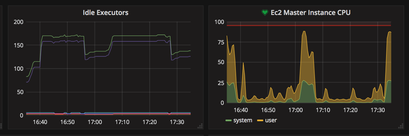
Task: Click the 17:20 label on Idle Executors axis
Action: (x=150, y=122)
